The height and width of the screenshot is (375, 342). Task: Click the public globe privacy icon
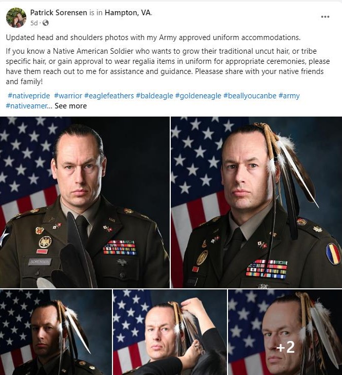pyautogui.click(x=46, y=23)
